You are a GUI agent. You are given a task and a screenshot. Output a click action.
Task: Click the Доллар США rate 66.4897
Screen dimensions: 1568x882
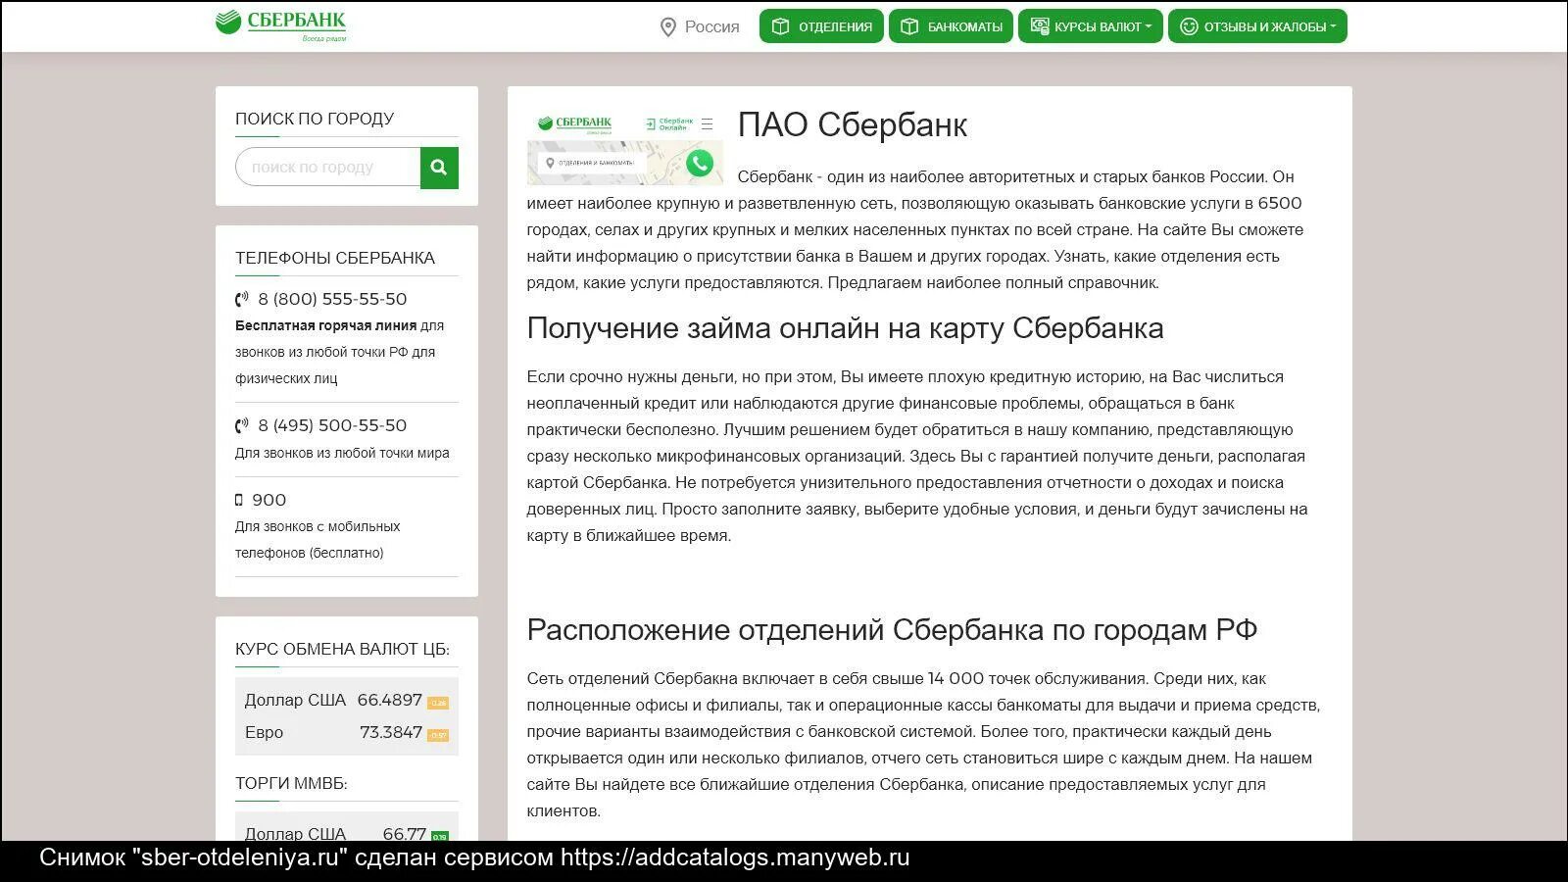pos(390,700)
